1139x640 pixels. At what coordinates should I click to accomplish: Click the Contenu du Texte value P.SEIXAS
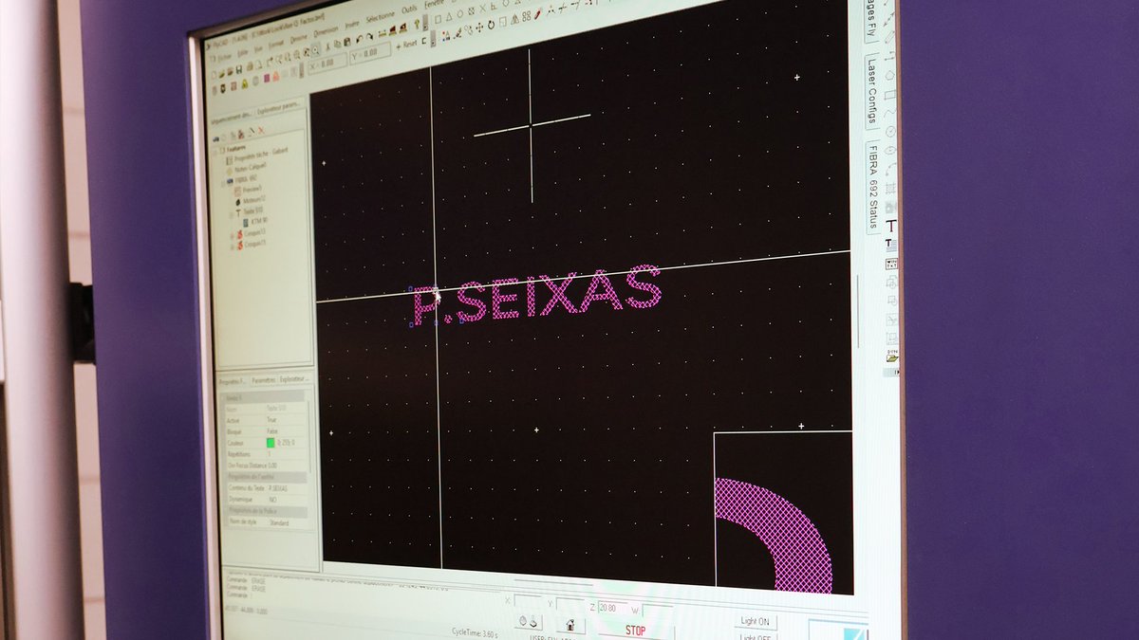pos(278,488)
